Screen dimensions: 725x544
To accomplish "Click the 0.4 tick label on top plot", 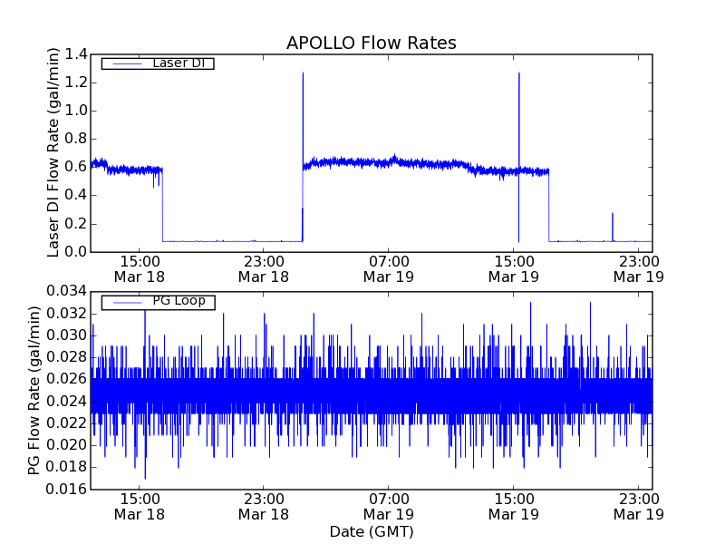I will (x=76, y=195).
